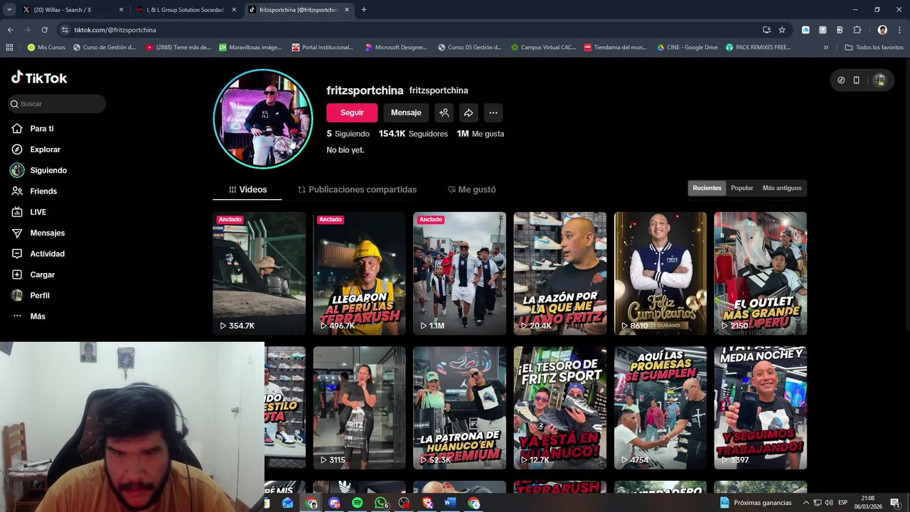This screenshot has width=910, height=512.
Task: Switch to Publicaciones compartidas tab
Action: coord(357,190)
